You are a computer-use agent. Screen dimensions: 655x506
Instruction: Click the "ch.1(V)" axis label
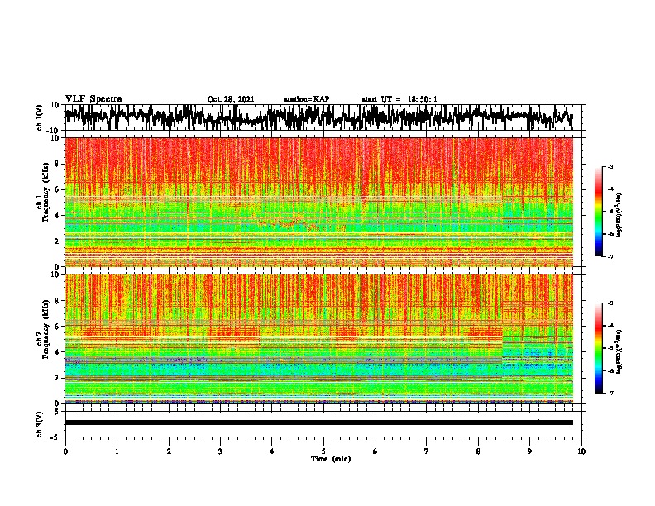pyautogui.click(x=40, y=117)
